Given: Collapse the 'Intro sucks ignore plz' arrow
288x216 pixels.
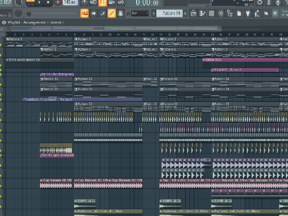Looking at the screenshot, I should pos(7,59).
